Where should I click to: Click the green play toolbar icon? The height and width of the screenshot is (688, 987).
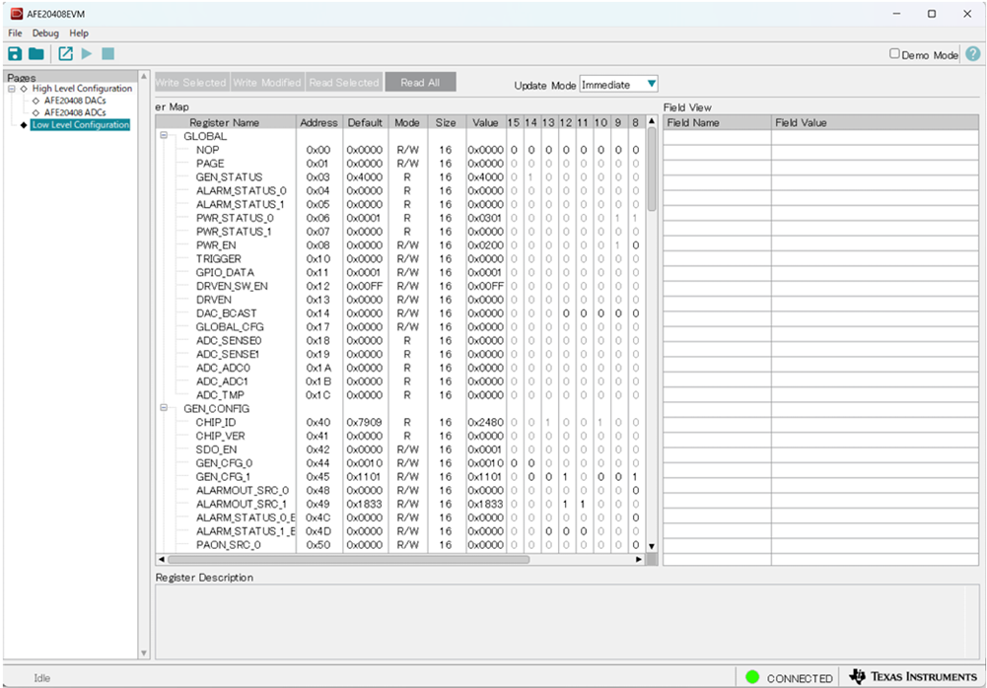click(x=87, y=54)
